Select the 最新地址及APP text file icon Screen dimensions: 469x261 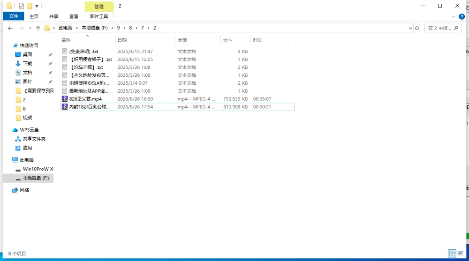click(65, 91)
